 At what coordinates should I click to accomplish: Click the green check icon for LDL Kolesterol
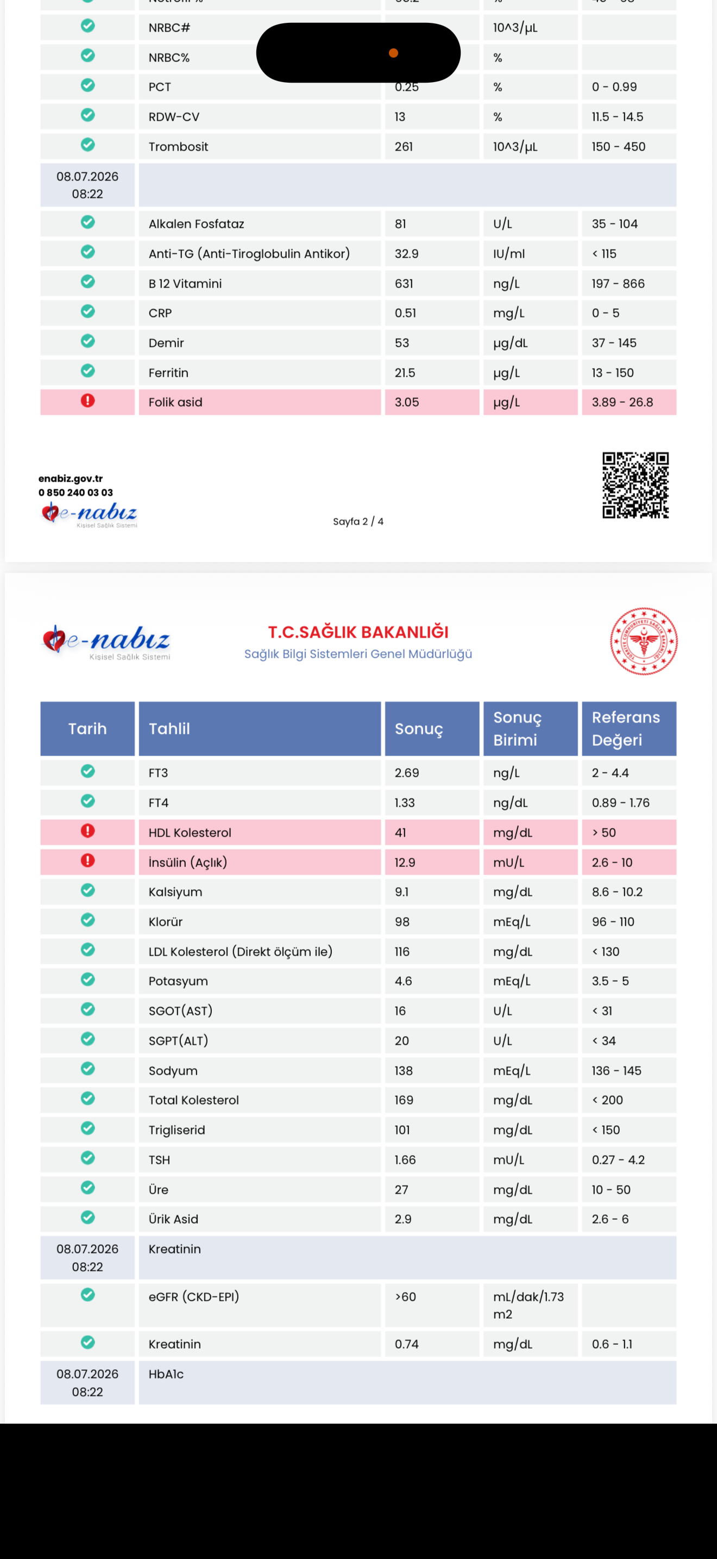(87, 950)
